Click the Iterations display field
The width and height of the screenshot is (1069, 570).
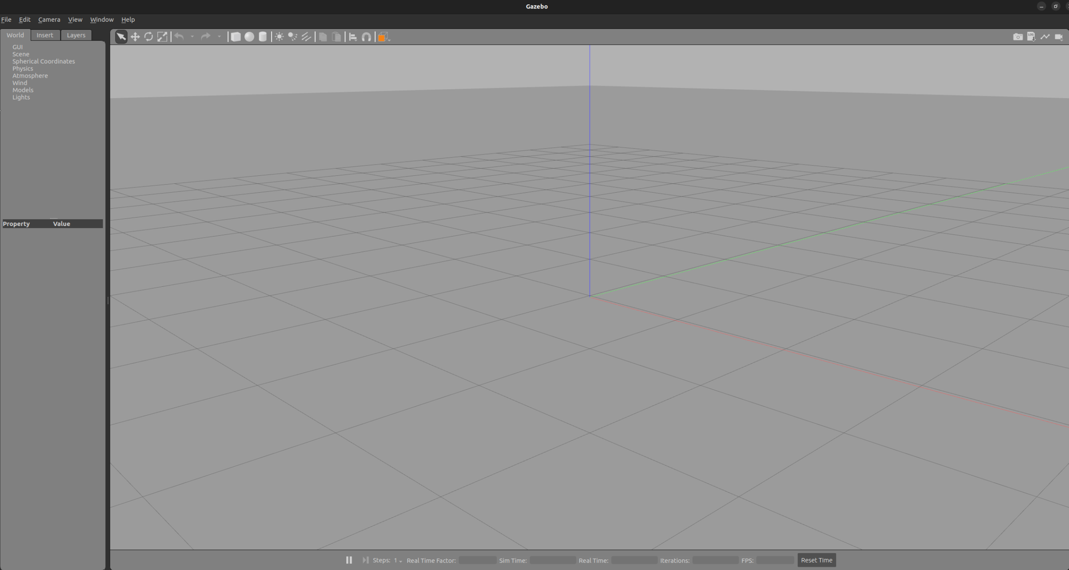point(715,560)
